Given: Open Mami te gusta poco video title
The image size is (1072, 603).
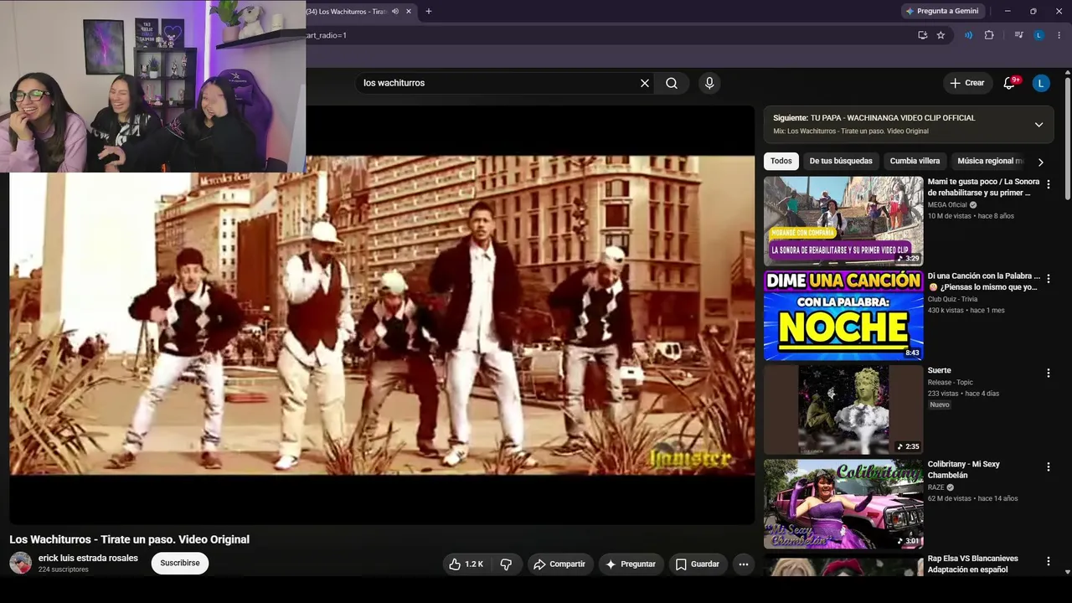Looking at the screenshot, I should click(983, 187).
